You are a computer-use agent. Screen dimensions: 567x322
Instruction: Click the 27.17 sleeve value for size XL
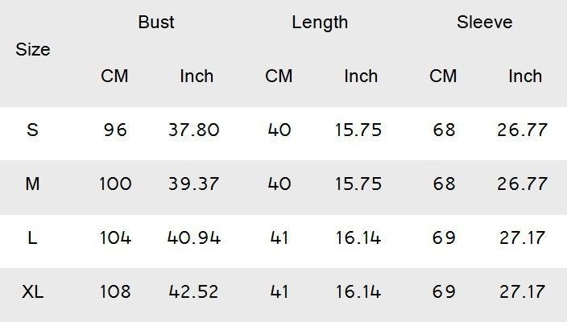tap(522, 291)
